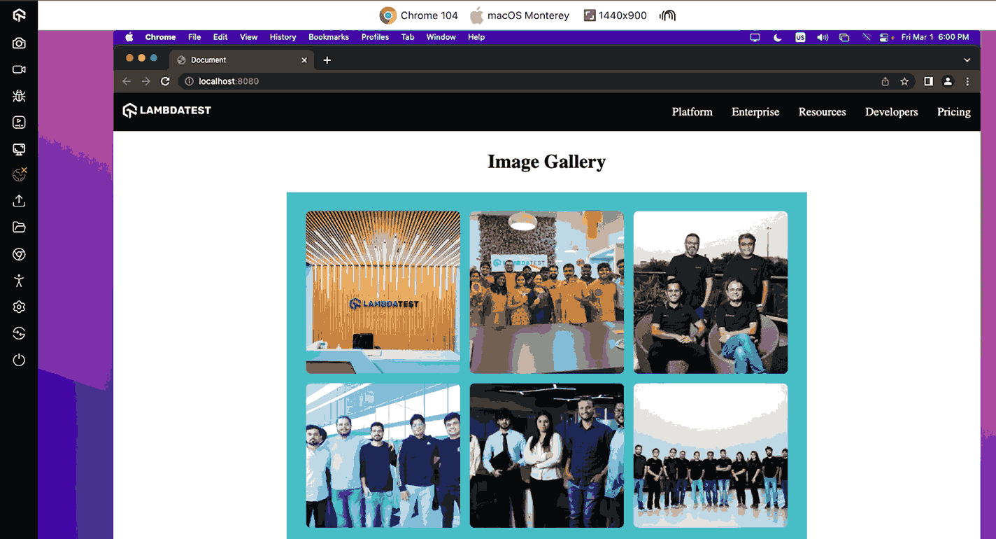Screen dimensions: 996x539
Task: Click the accessibility figure icon
Action: coord(19,281)
